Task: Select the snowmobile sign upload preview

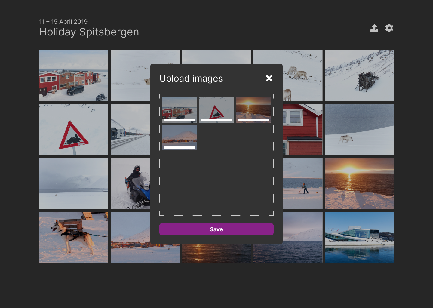Action: point(216,108)
